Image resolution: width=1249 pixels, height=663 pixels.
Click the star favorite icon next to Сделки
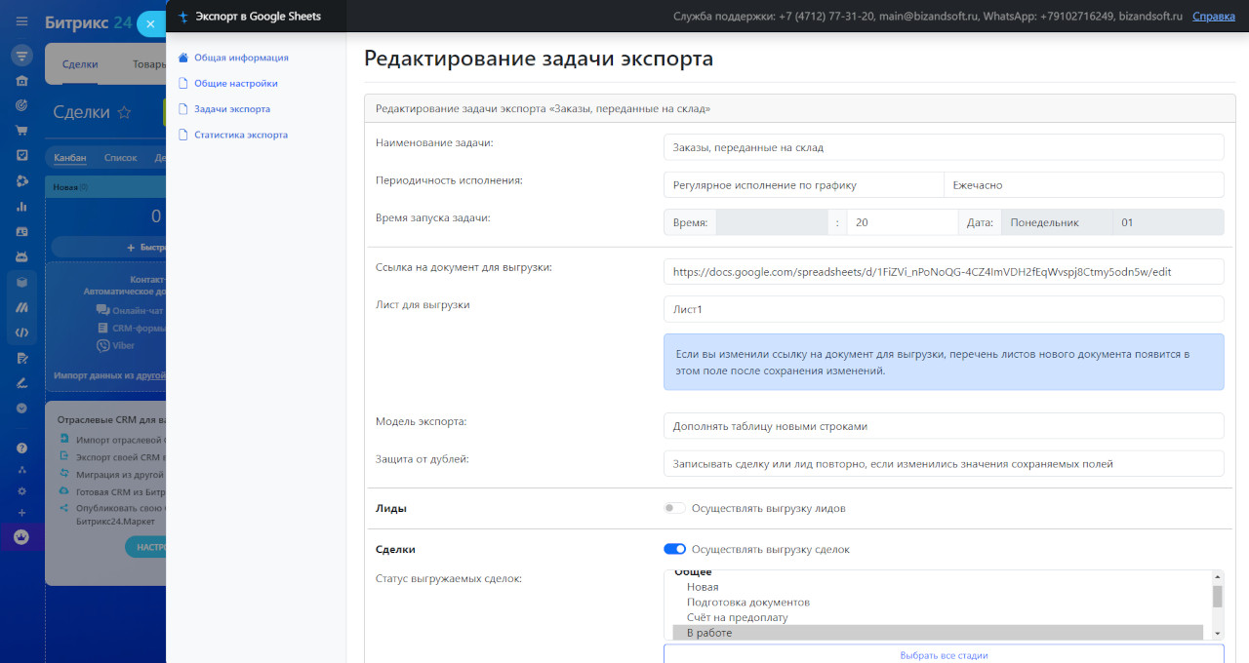click(x=124, y=112)
